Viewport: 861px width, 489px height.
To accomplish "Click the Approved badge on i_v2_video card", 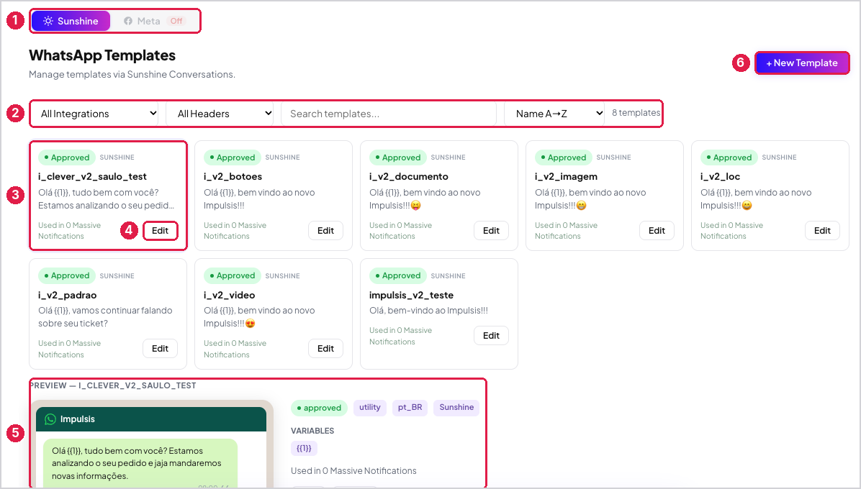I will (x=232, y=275).
